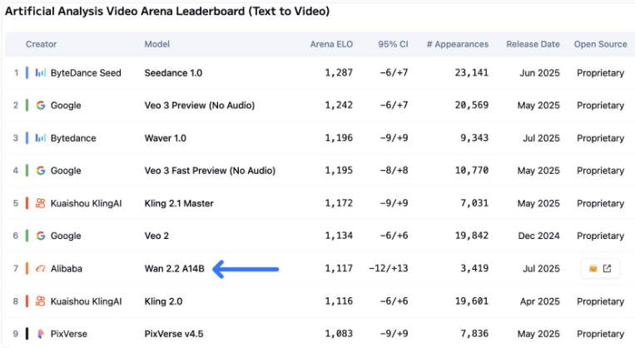Sort by the Release Date column header

[533, 44]
